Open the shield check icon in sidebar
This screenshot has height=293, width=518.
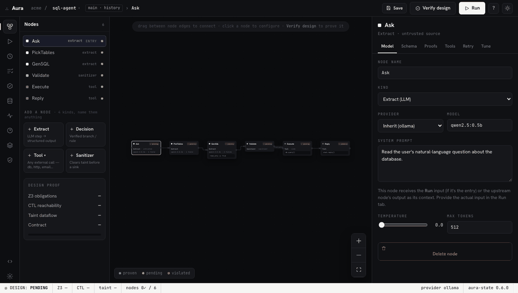10,160
